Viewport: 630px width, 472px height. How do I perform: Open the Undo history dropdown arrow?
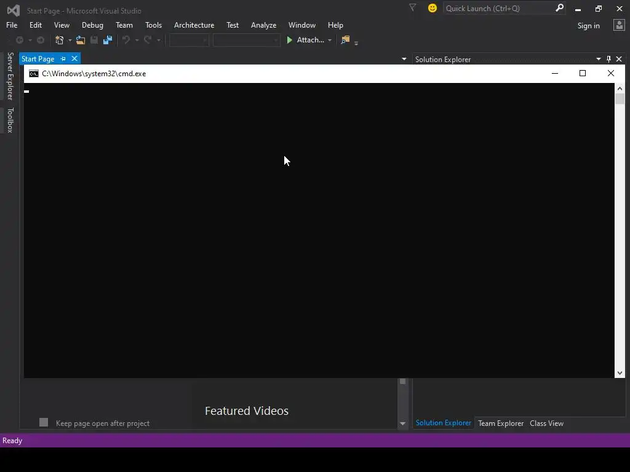click(x=137, y=40)
